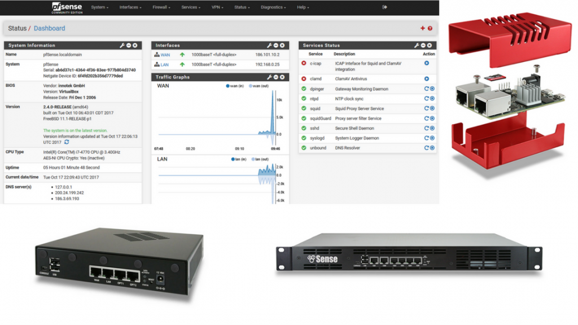Refresh the version information check
Viewport: 578px width, 325px height.
pyautogui.click(x=67, y=142)
